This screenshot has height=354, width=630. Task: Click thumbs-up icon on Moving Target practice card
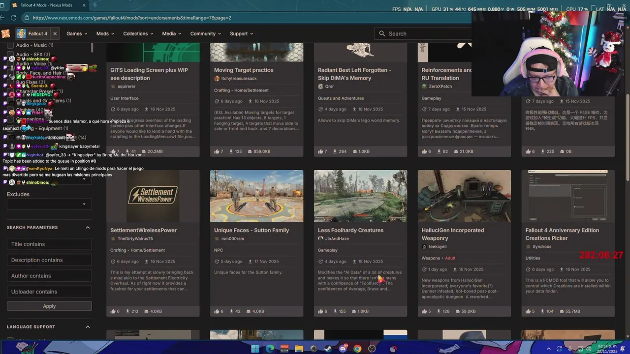point(217,151)
